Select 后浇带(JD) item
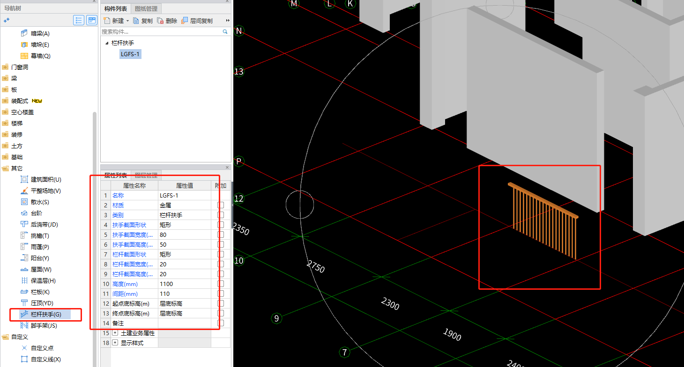This screenshot has width=684, height=367. (x=44, y=224)
